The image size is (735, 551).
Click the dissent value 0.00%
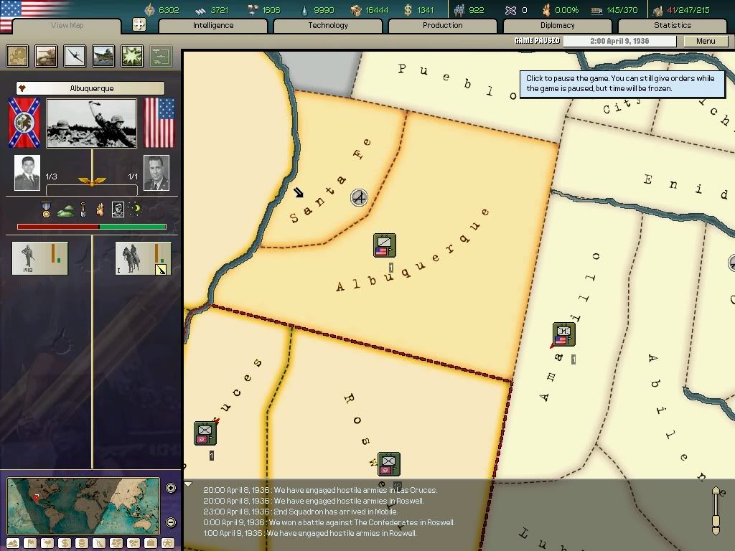(567, 10)
